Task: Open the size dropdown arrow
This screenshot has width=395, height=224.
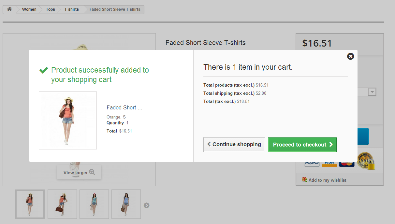Action: 372,92
